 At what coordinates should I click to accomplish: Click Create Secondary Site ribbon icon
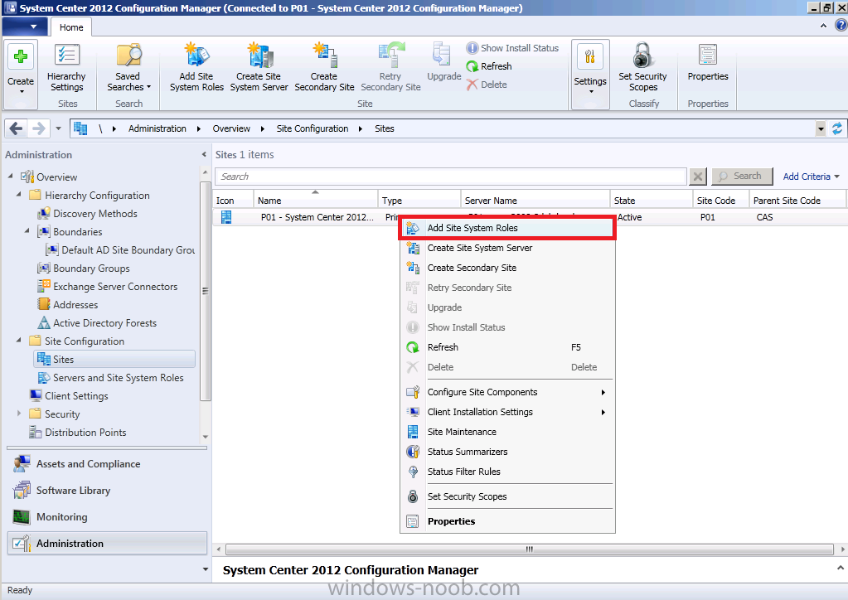[324, 67]
